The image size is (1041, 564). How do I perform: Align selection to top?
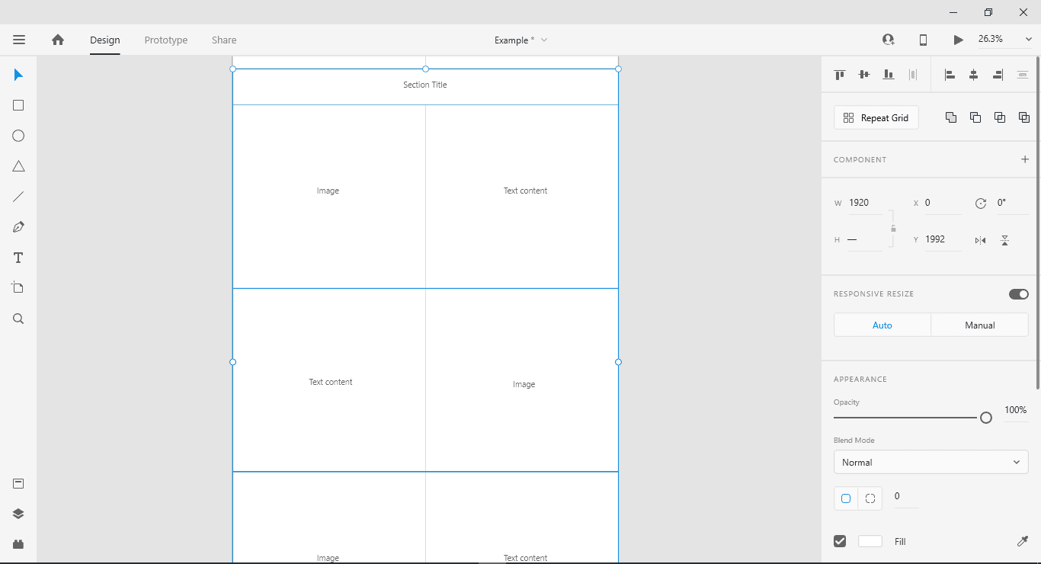[x=840, y=75]
